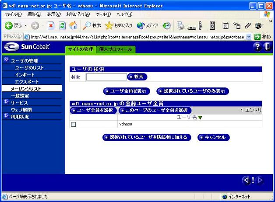This screenshot has width=275, height=202.
Task: Select メーリングリスト in the sidebar
Action: click(x=32, y=89)
